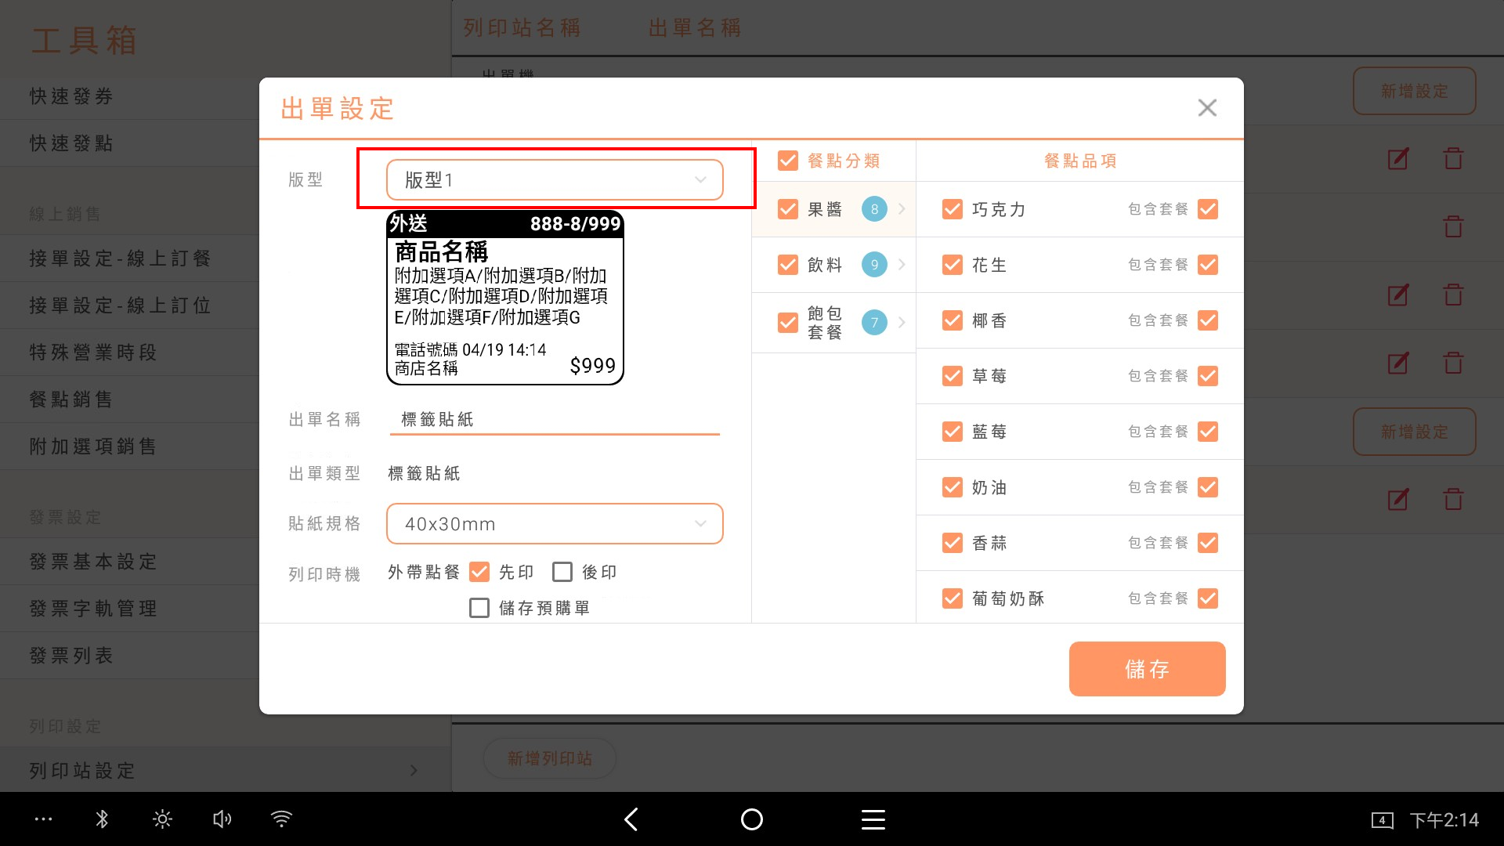Select the 果醬 category
This screenshot has height=846, width=1504.
[825, 209]
